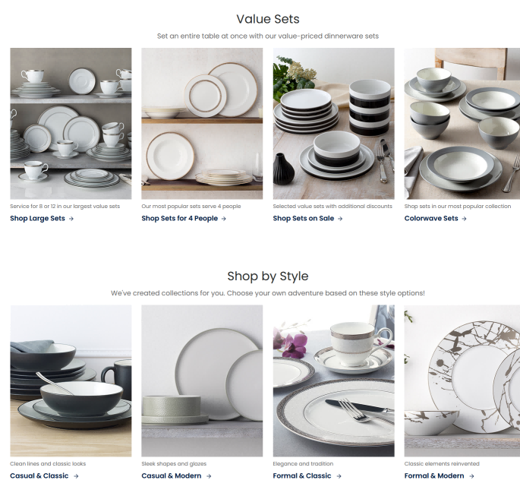The width and height of the screenshot is (520, 499).
Task: Select the Formal & Modern style link
Action: tap(434, 475)
